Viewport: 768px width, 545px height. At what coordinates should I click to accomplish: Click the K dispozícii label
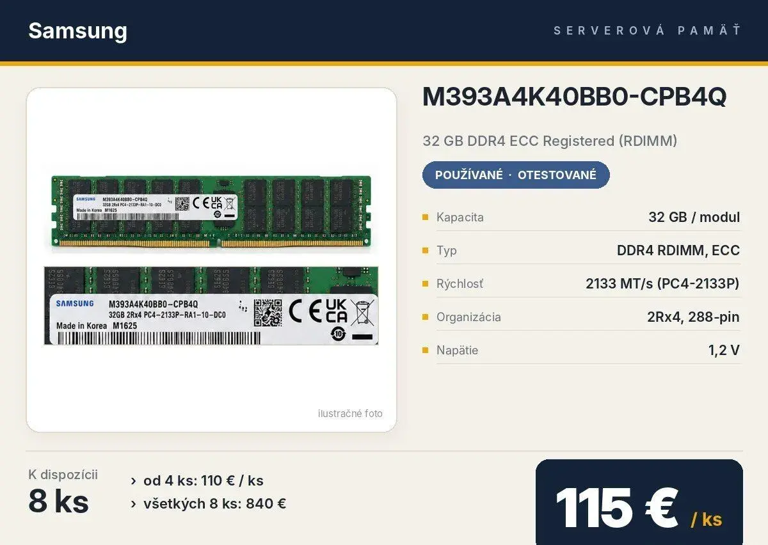[x=63, y=474]
